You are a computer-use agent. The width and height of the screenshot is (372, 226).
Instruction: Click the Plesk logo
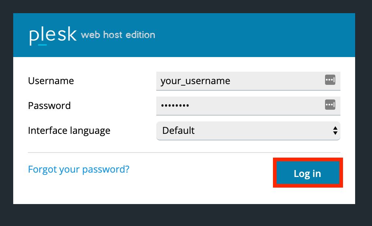tap(53, 35)
